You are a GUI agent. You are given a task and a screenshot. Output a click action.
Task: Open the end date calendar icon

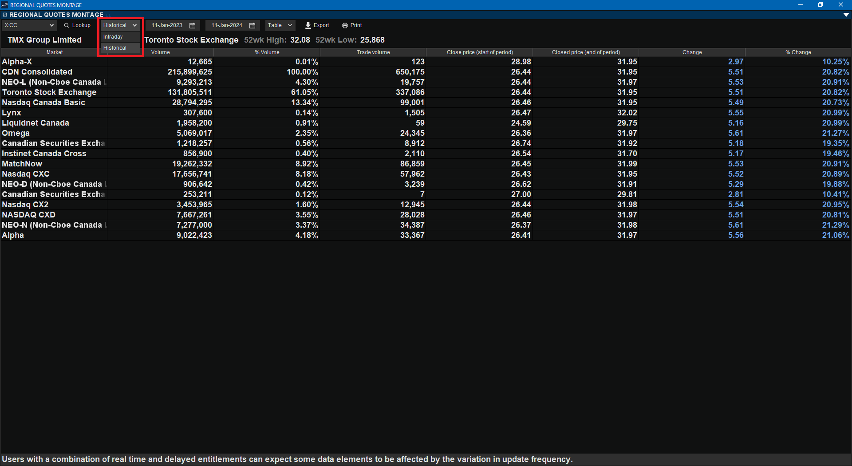pos(252,25)
